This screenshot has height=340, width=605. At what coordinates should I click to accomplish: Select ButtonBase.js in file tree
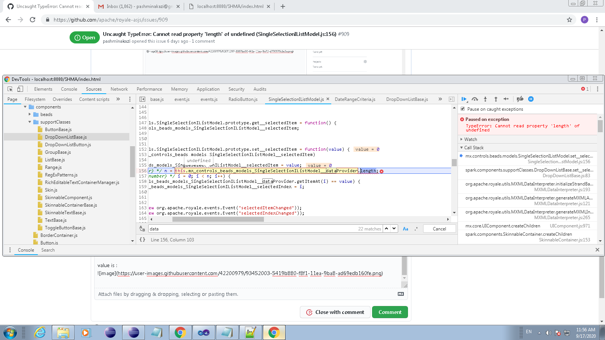tap(58, 130)
